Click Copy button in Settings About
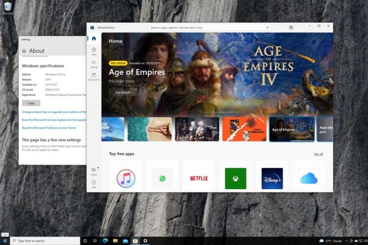The width and height of the screenshot is (368, 245). [x=31, y=103]
